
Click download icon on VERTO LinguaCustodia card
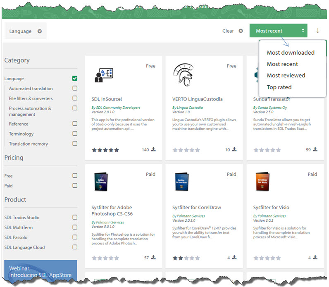(234, 149)
